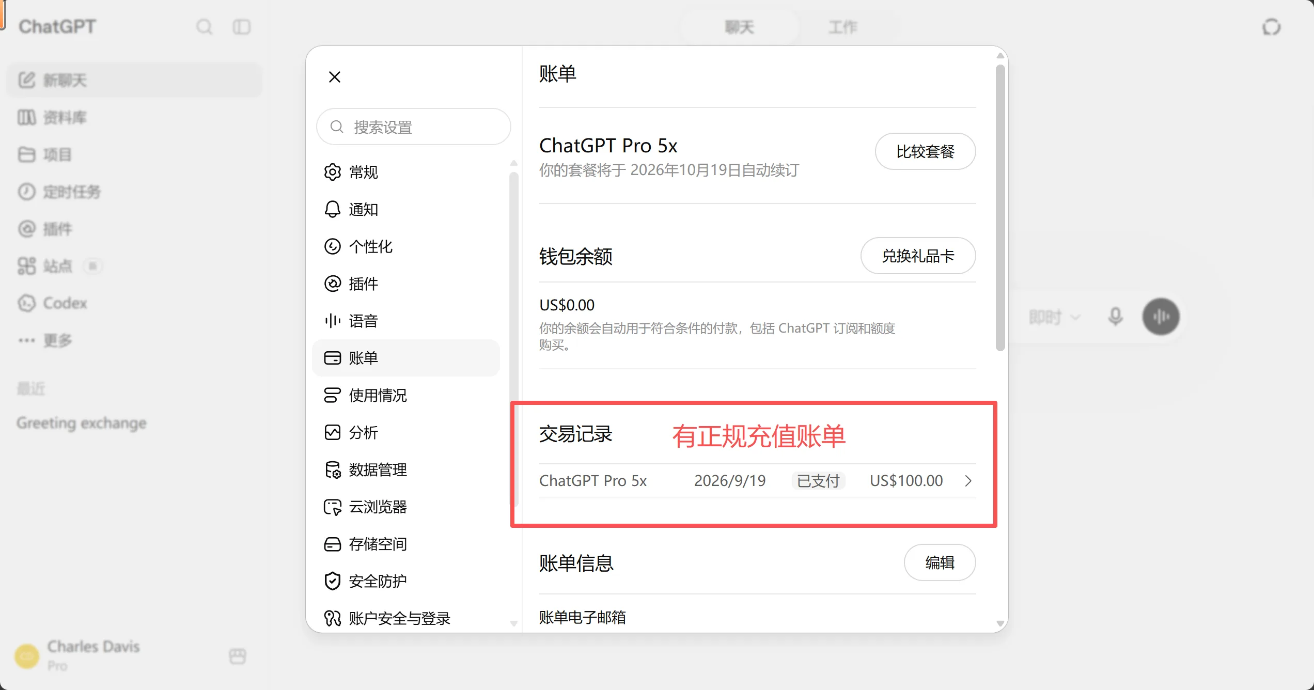This screenshot has width=1314, height=690.
Task: Open Codex in the sidebar
Action: point(134,303)
